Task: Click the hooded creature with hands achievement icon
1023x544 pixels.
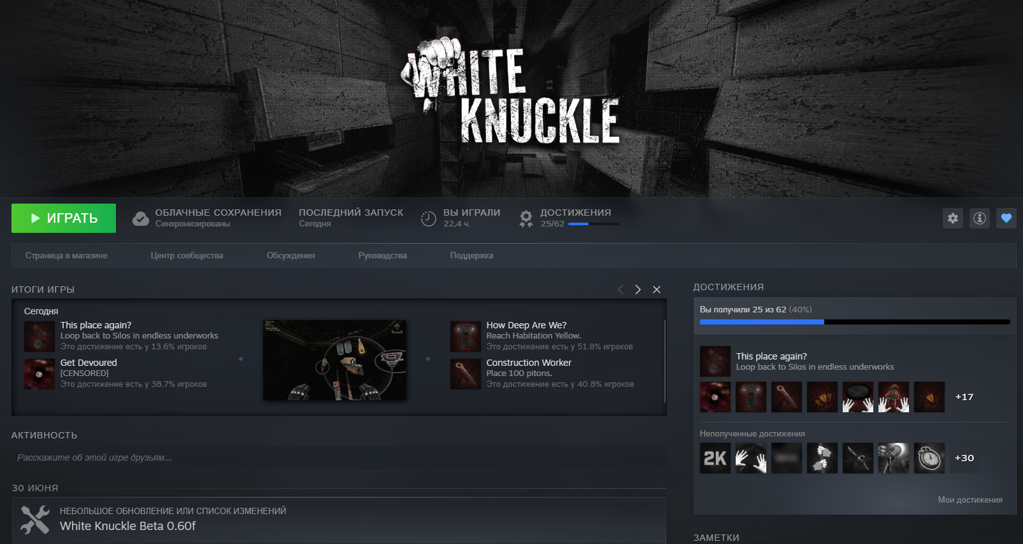Action: coord(894,397)
